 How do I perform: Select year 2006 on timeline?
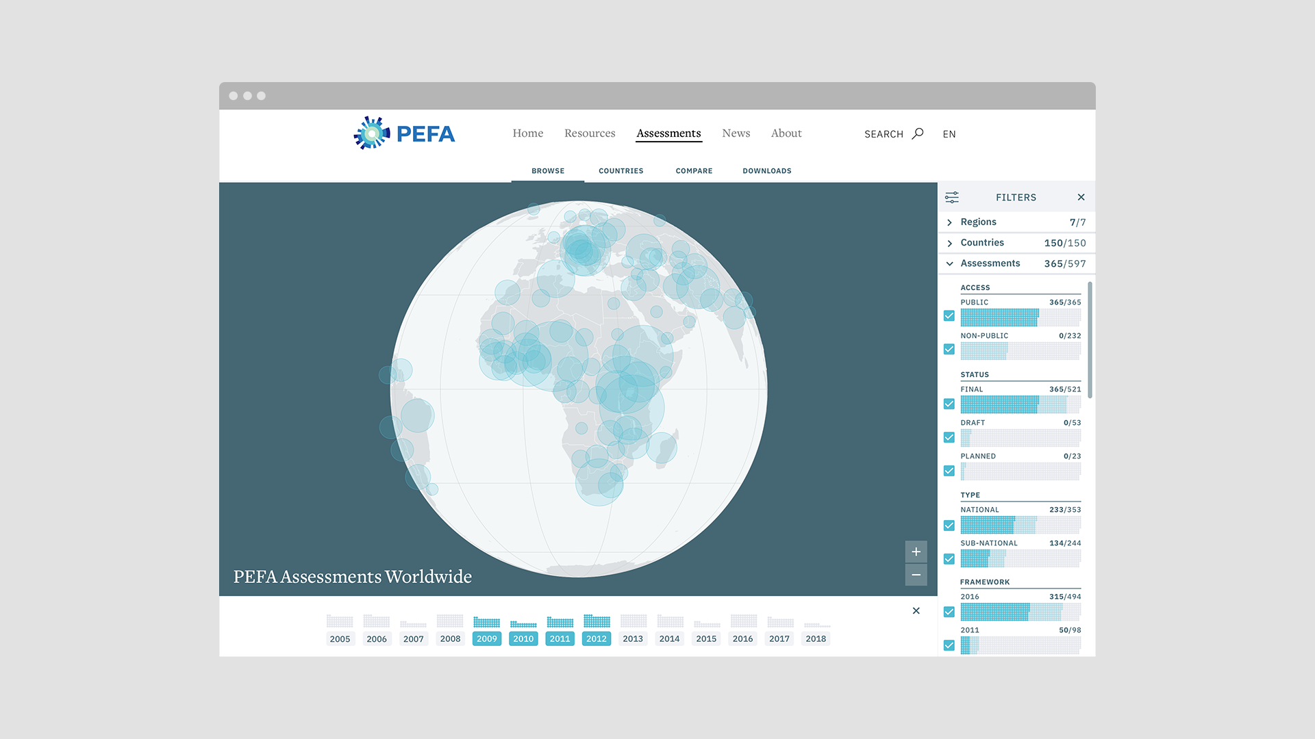click(377, 639)
